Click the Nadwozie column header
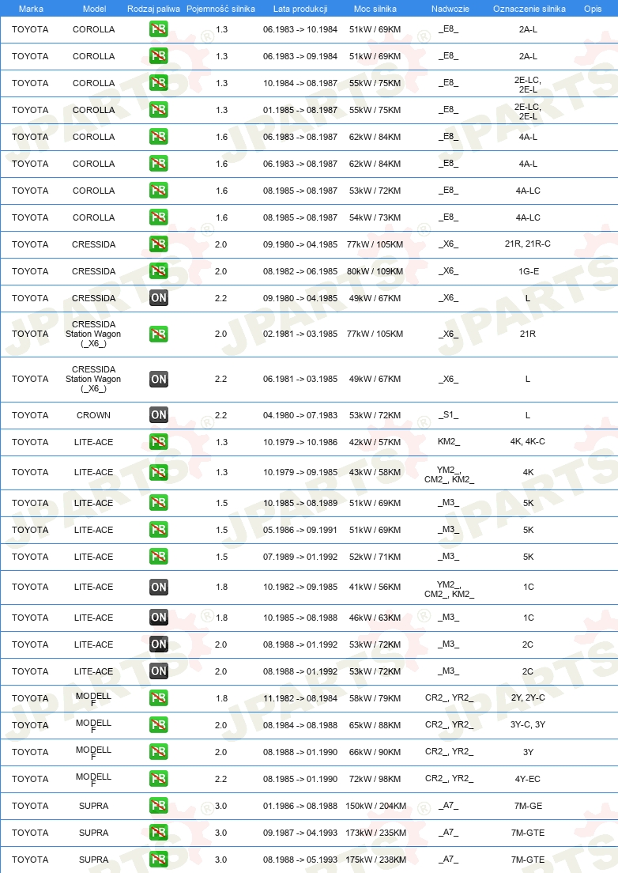The width and height of the screenshot is (618, 873). point(450,9)
